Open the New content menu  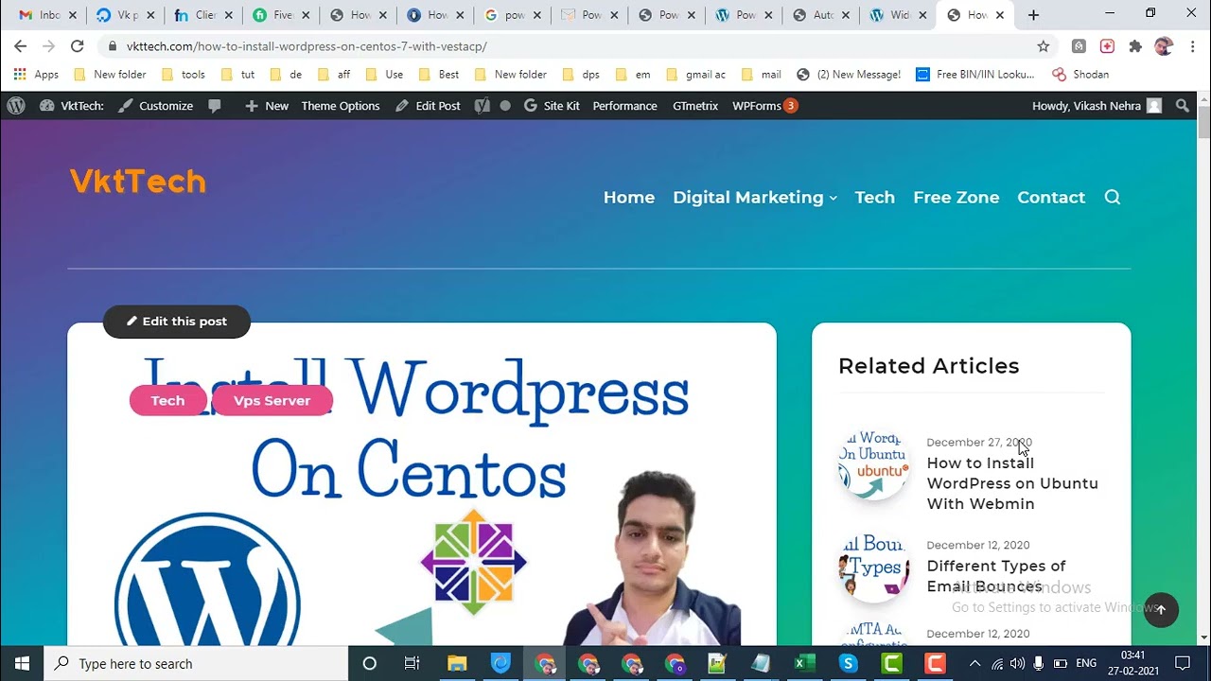[267, 106]
